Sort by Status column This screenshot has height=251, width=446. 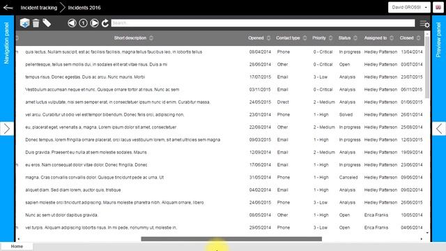pyautogui.click(x=347, y=38)
